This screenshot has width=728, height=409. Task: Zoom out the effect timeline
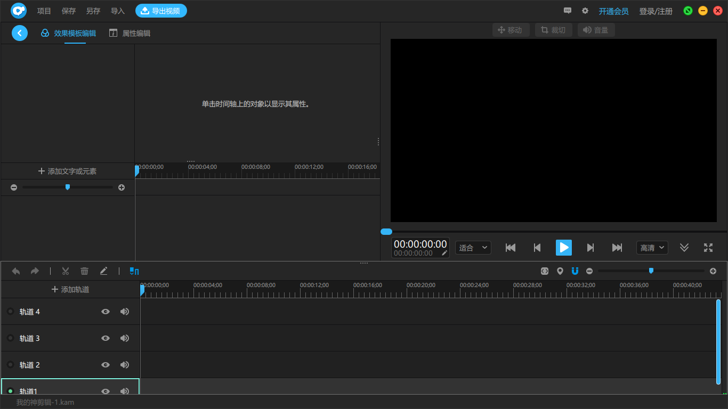14,187
